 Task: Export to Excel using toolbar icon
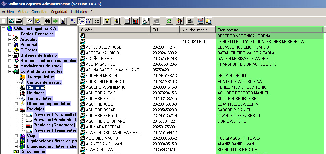point(11,21)
